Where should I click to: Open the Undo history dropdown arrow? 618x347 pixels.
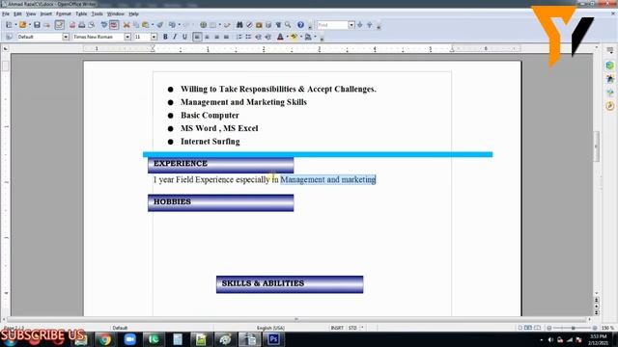click(179, 25)
